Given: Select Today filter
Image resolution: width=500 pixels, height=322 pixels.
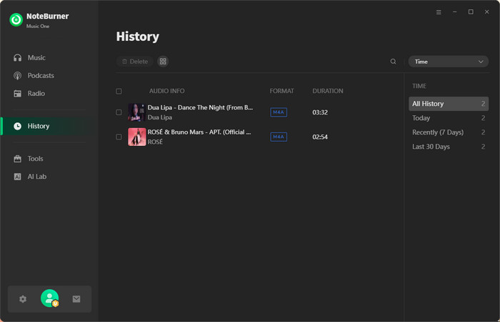Looking at the screenshot, I should click(x=449, y=118).
